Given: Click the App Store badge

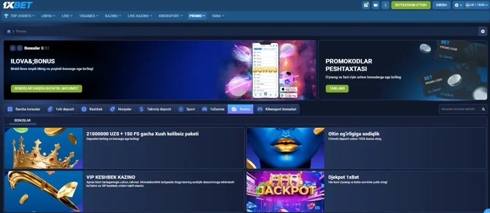Looking at the screenshot, I should [x=289, y=89].
